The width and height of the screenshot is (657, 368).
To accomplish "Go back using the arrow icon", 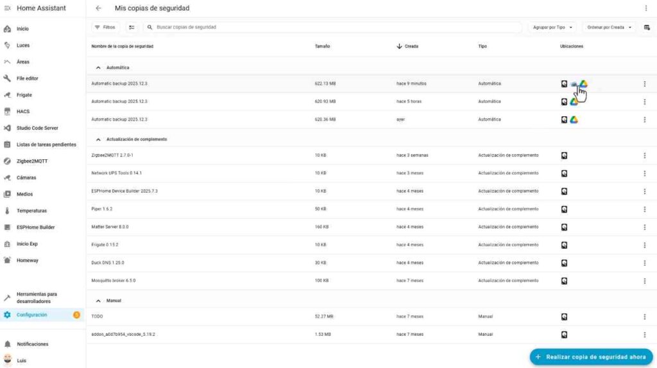I will point(98,8).
